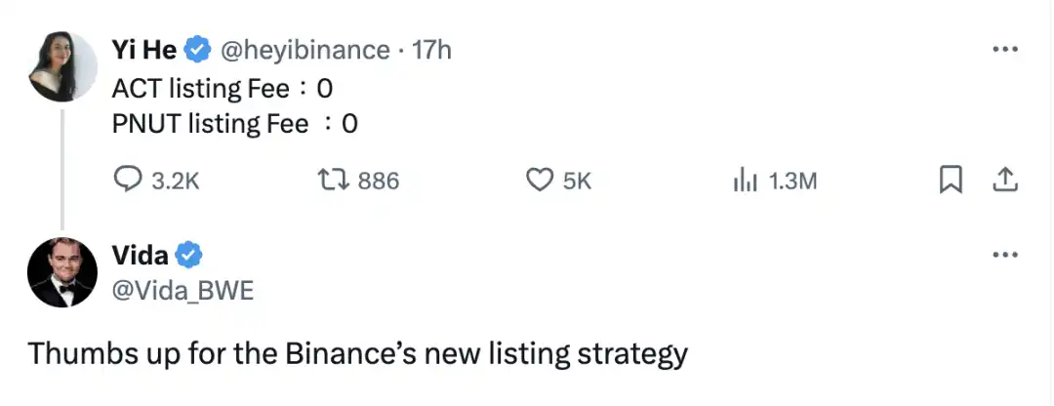Open more options for Vida's tweet
The width and height of the screenshot is (1054, 406).
coord(1005,256)
